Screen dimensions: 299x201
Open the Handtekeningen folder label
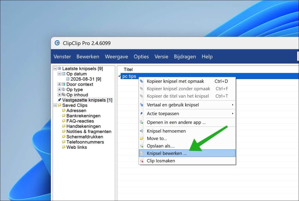(x=84, y=126)
